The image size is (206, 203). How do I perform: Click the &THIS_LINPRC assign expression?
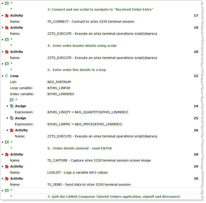(x=85, y=124)
